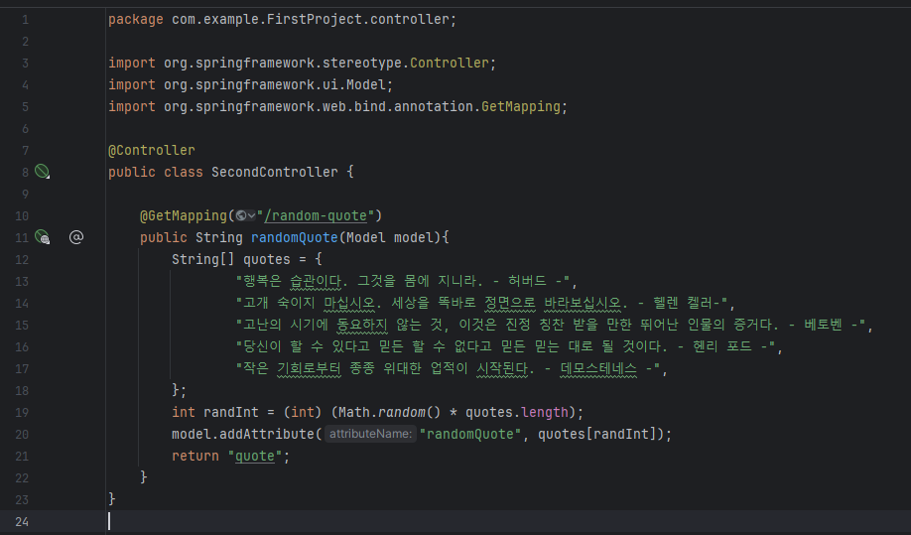Click the @GetMapping annotation on line 10

(x=184, y=215)
